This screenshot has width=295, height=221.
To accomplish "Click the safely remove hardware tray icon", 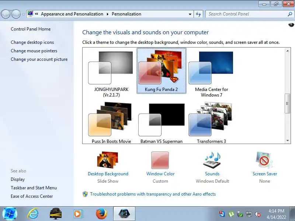I will [x=240, y=214].
